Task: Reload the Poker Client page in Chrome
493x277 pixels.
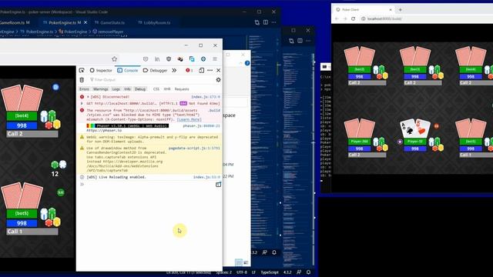Action: [x=353, y=18]
